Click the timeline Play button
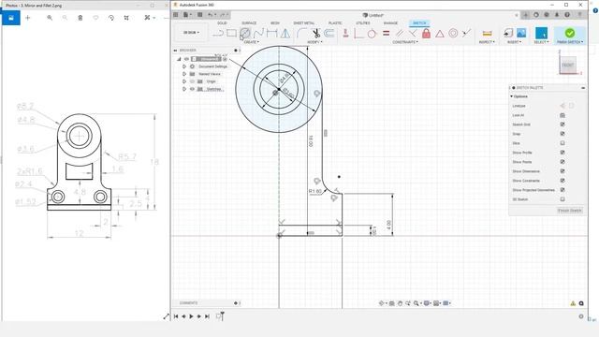Screen dimensions: 599x337 (x=191, y=316)
